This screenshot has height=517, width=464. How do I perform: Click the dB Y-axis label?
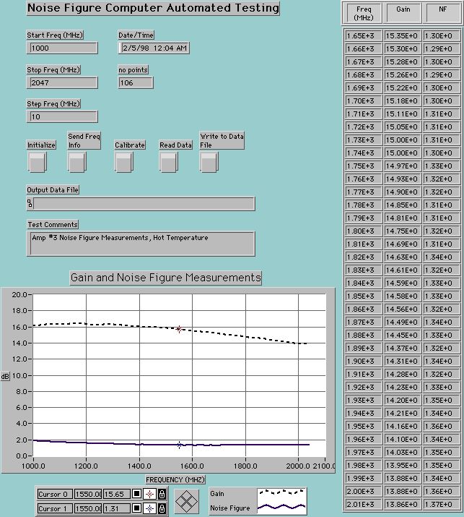pos(5,376)
